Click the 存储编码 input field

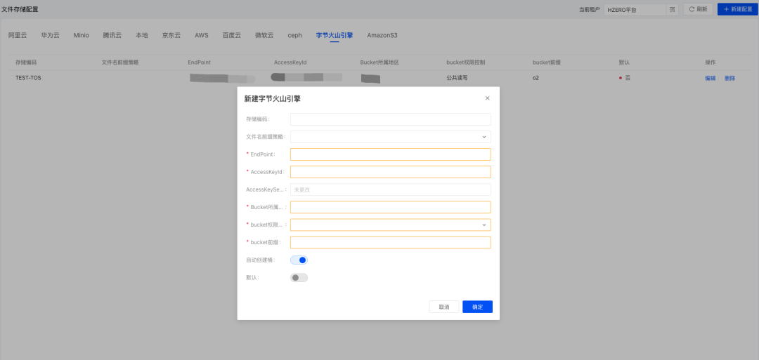coord(390,119)
